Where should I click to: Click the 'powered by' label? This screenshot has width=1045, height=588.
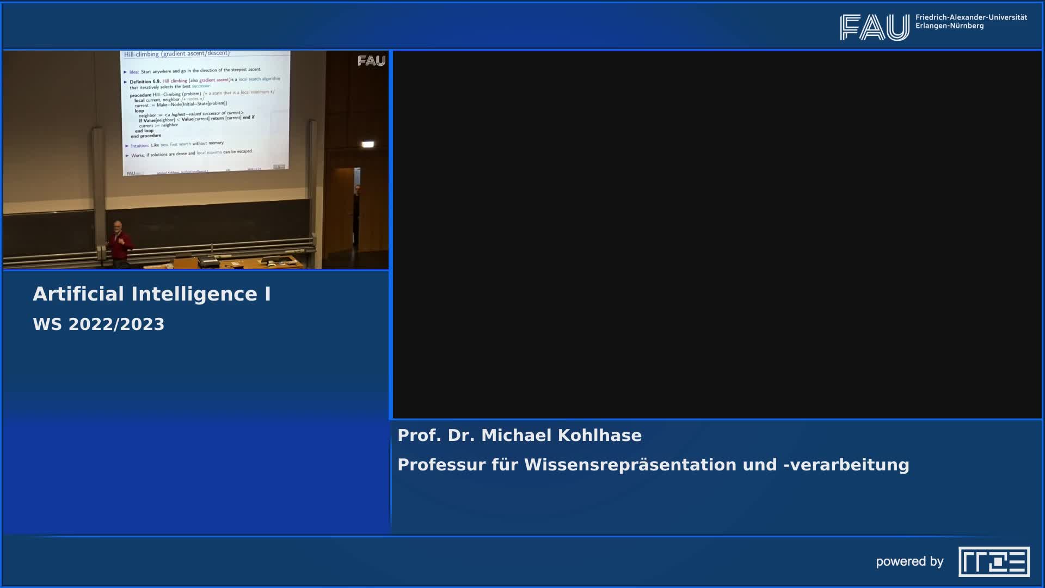pos(909,561)
